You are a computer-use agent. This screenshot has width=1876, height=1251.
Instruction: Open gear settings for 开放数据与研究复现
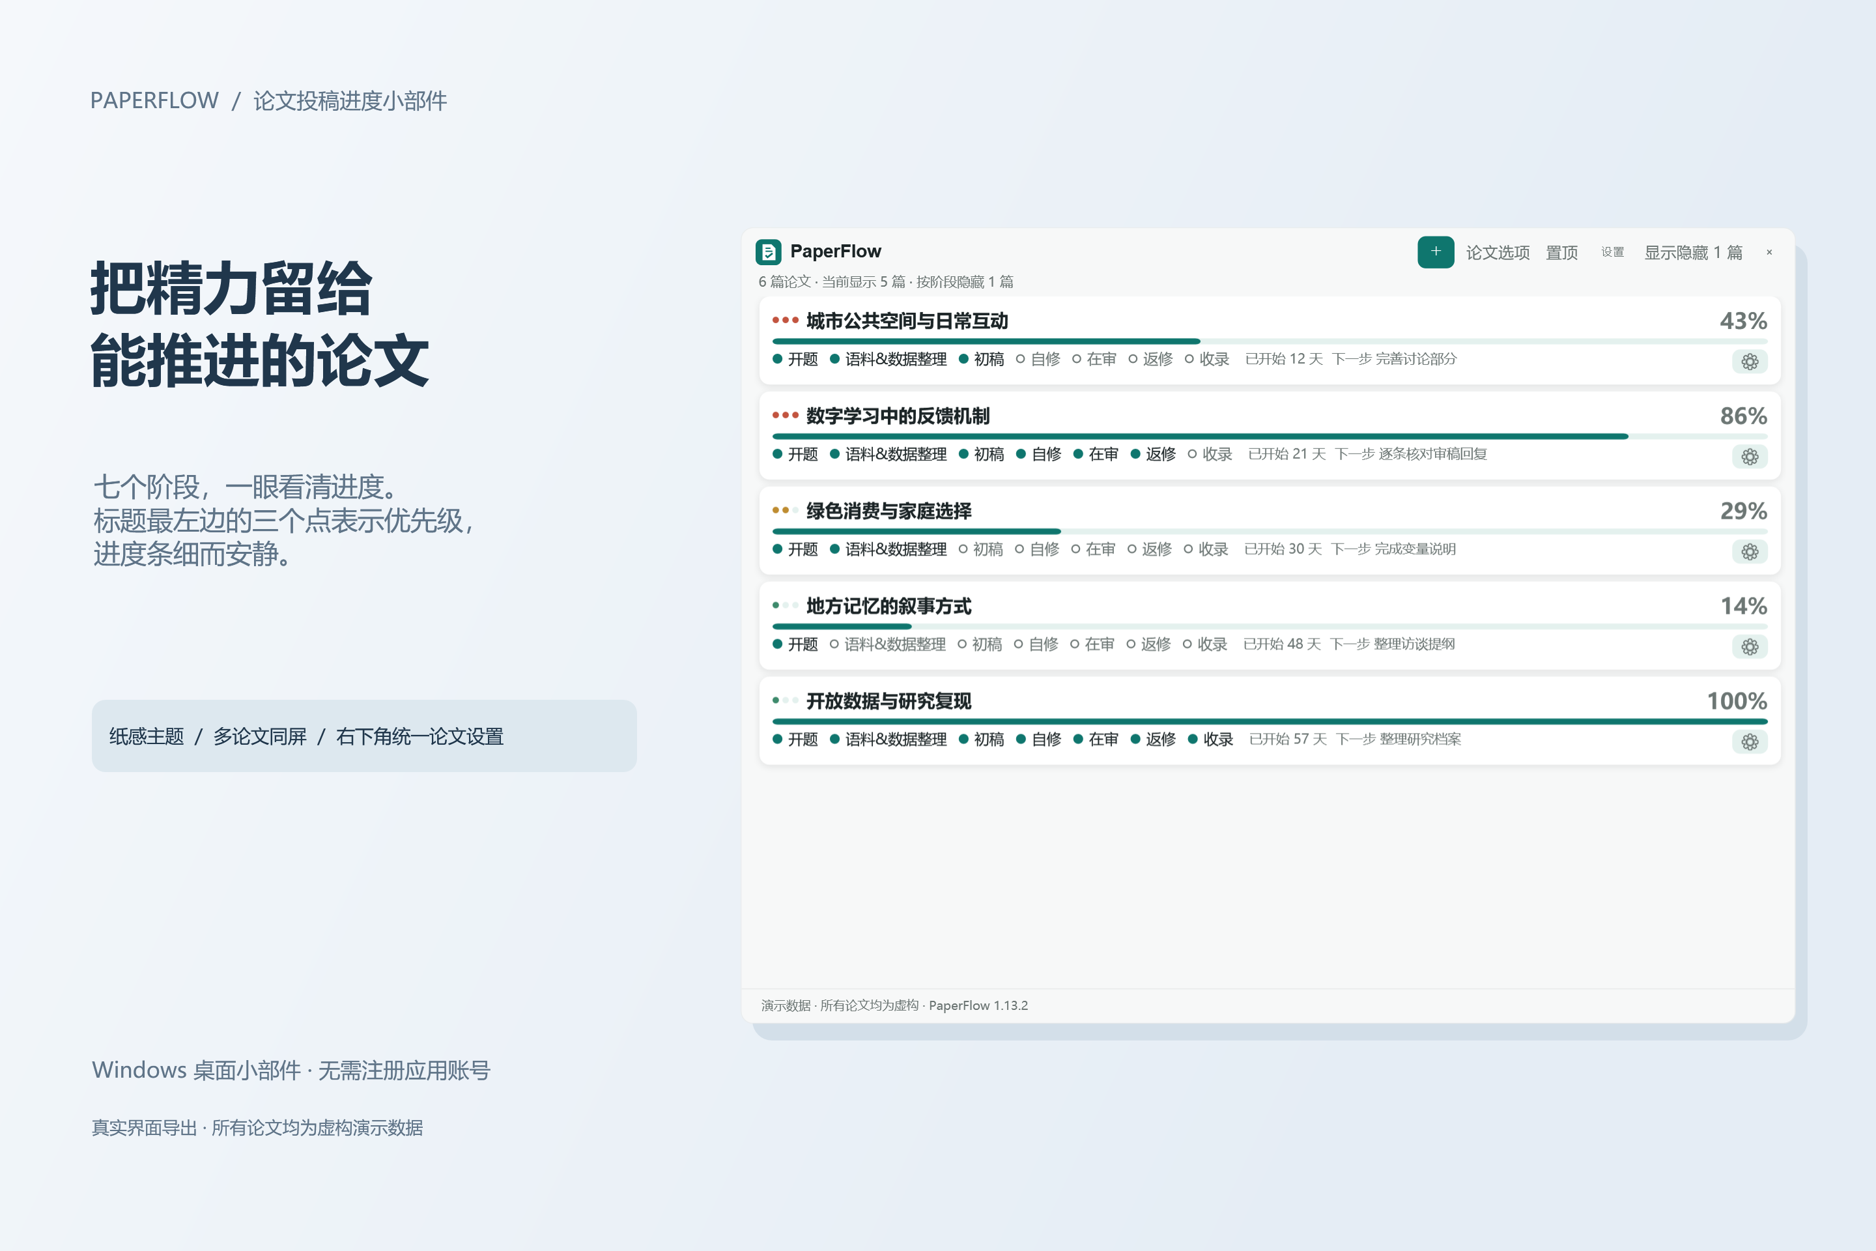[x=1749, y=741]
